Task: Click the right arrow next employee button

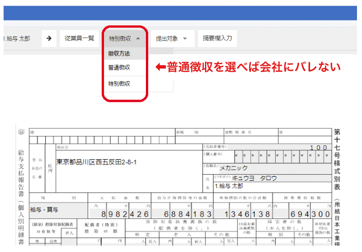Action: click(49, 39)
